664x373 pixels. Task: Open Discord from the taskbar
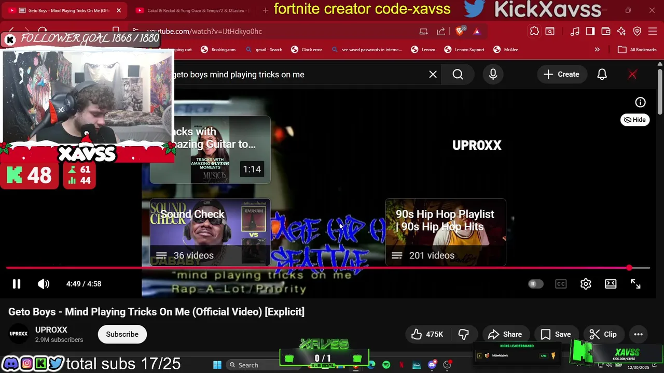pos(432,365)
